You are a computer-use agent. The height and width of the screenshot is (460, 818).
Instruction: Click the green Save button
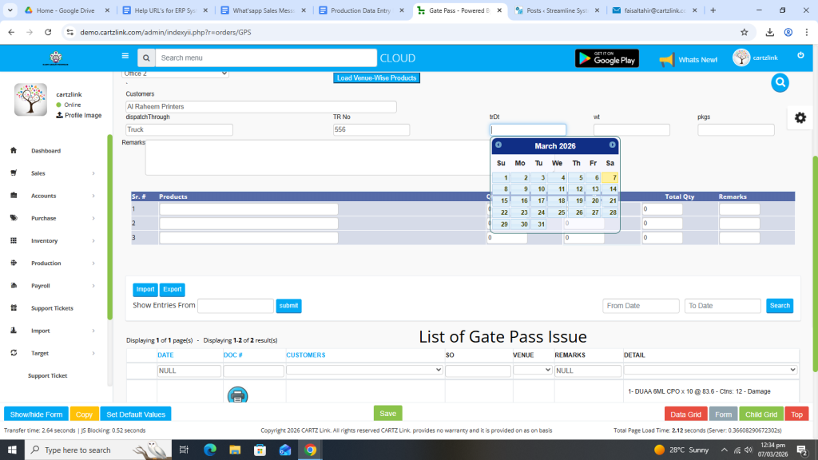387,413
